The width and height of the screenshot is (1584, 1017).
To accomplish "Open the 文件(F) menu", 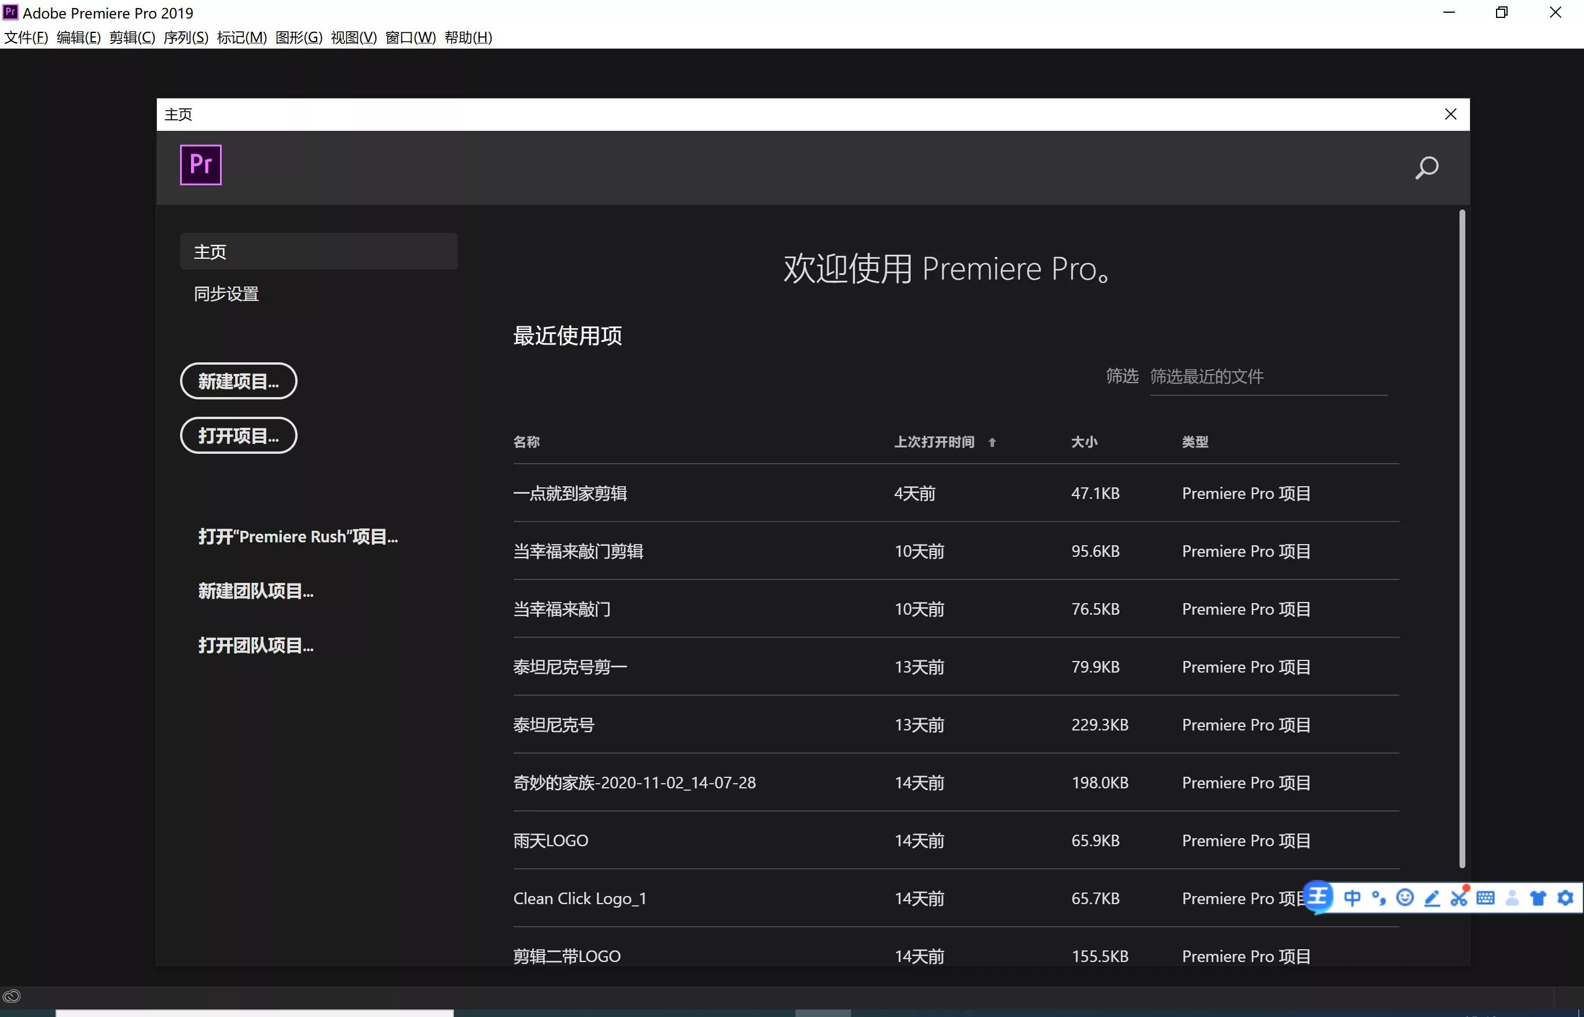I will [25, 38].
